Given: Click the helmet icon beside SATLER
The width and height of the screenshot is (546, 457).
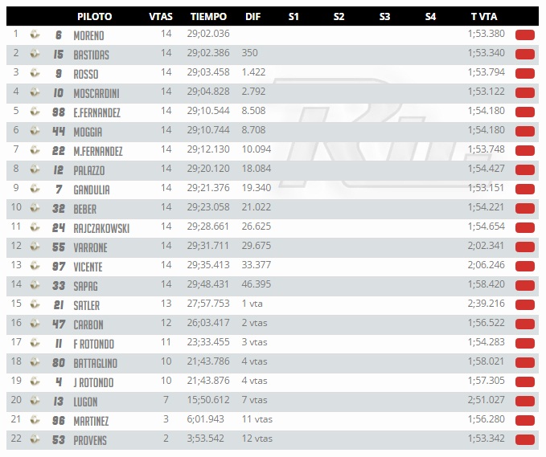Looking at the screenshot, I should pyautogui.click(x=35, y=304).
